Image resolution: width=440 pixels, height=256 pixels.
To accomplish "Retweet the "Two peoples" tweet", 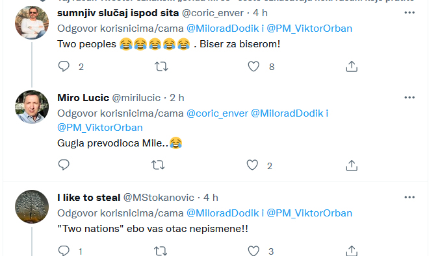I will click(161, 67).
